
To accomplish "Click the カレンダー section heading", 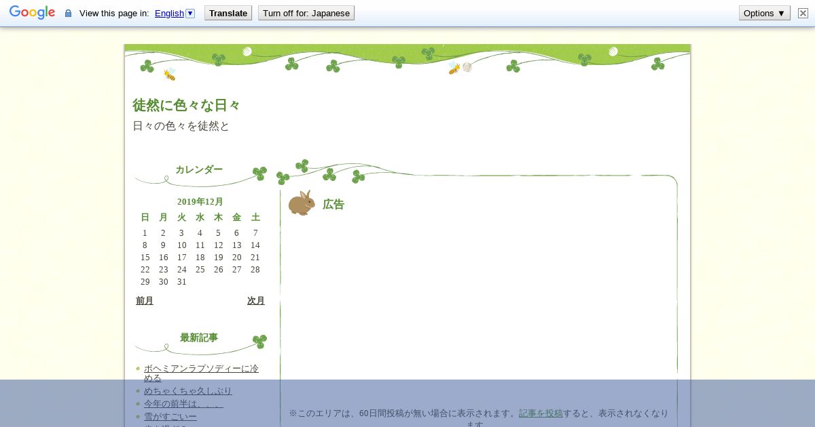I will (199, 169).
